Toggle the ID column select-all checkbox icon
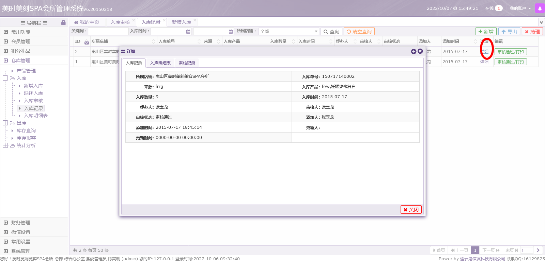Viewport: 545px width, 262px height. tap(87, 42)
